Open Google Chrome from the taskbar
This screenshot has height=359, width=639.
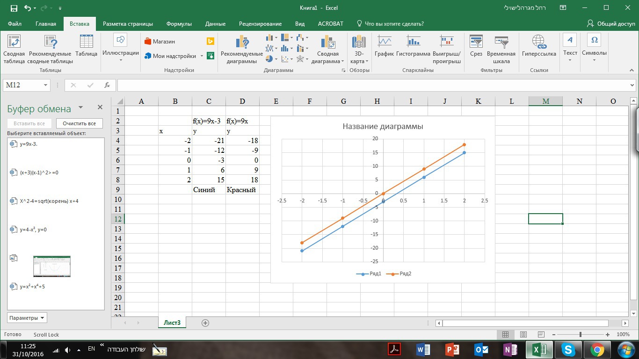tap(597, 349)
